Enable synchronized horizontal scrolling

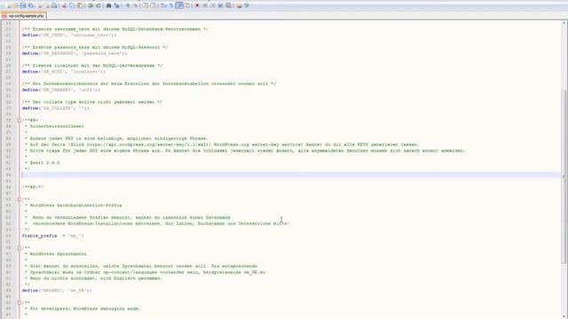pos(154,5)
